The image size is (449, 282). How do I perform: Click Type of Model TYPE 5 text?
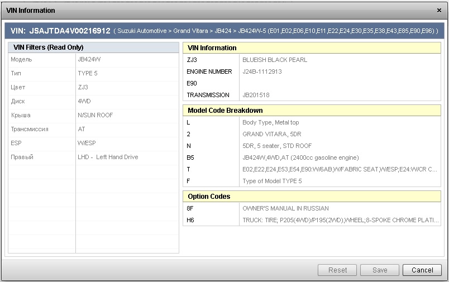click(x=272, y=181)
